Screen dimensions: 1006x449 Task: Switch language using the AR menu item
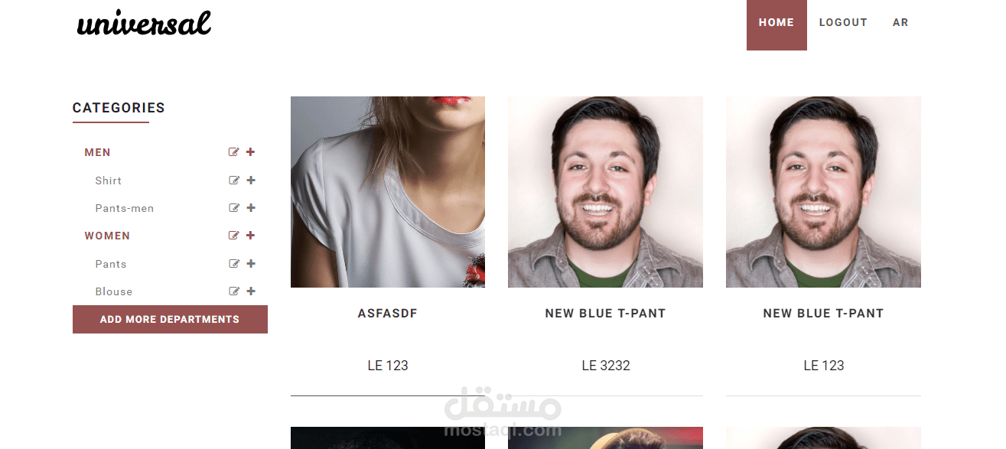(x=900, y=23)
